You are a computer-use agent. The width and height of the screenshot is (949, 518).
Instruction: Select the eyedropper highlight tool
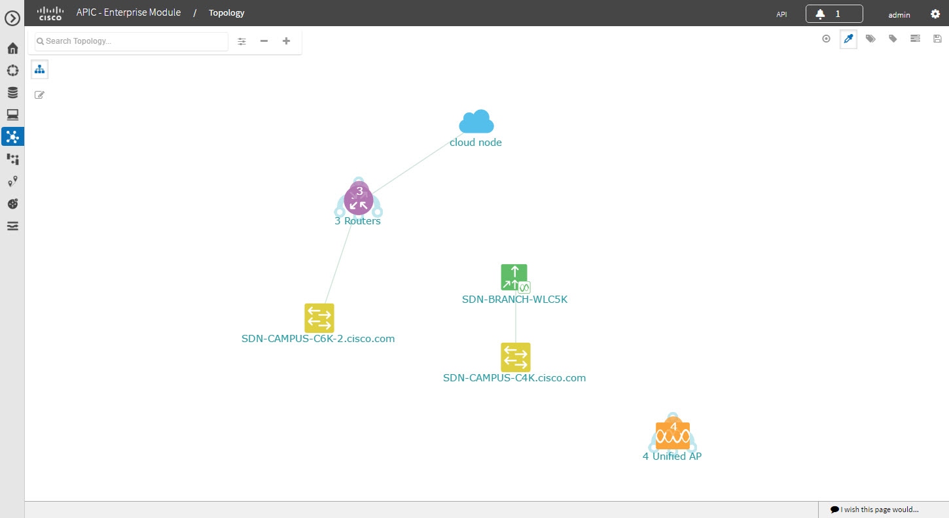(x=848, y=39)
